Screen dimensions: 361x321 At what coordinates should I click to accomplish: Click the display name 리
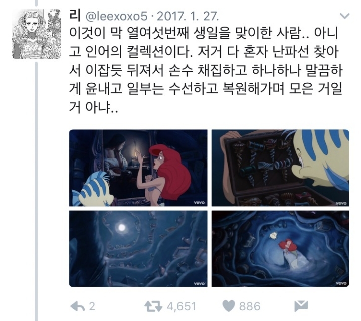pyautogui.click(x=75, y=15)
